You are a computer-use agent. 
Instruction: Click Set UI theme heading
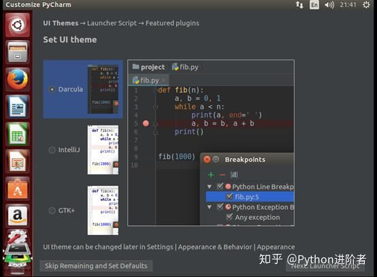tap(70, 39)
